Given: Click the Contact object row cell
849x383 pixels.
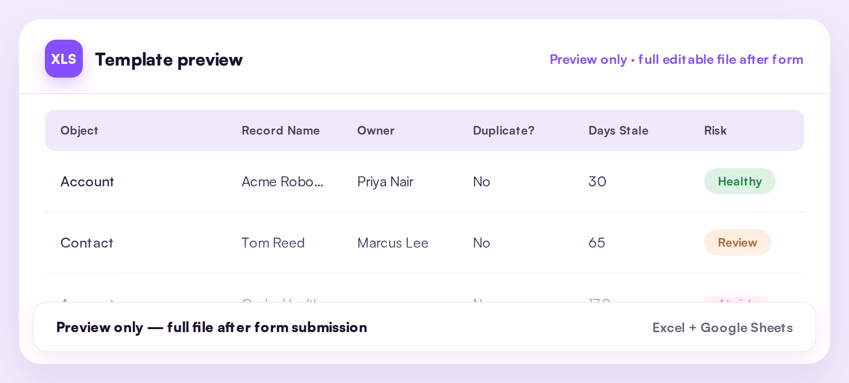Looking at the screenshot, I should coord(87,242).
